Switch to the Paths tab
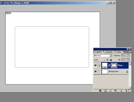 tap(119, 52)
